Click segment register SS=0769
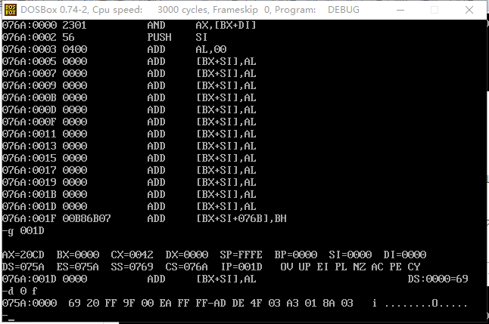Image resolution: width=489 pixels, height=324 pixels. coord(132,267)
